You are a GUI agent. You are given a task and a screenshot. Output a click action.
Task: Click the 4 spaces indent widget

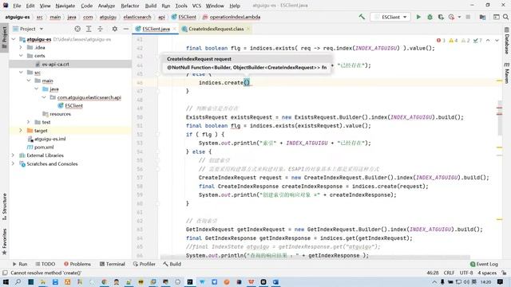487,273
